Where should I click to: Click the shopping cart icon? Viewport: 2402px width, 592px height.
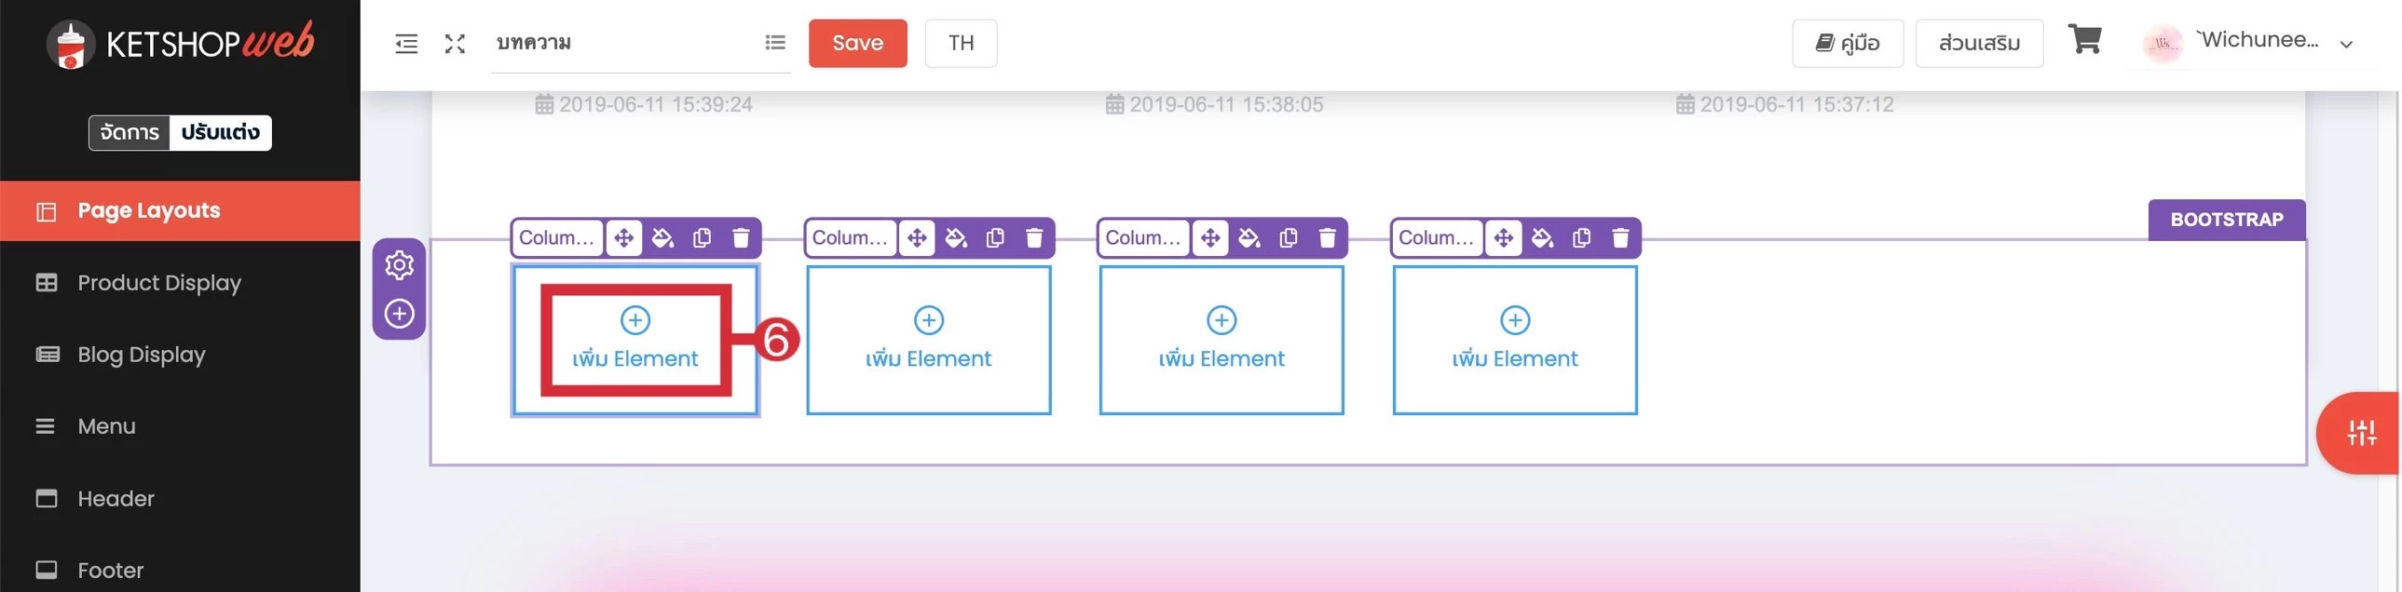2084,40
